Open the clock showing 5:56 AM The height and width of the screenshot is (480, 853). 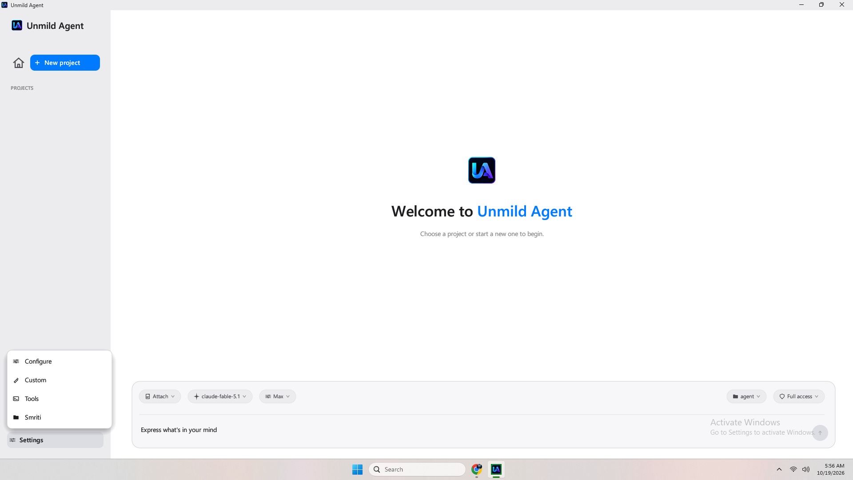click(830, 469)
